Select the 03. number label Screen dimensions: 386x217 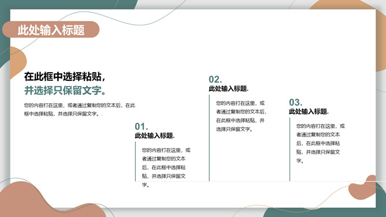coord(296,102)
